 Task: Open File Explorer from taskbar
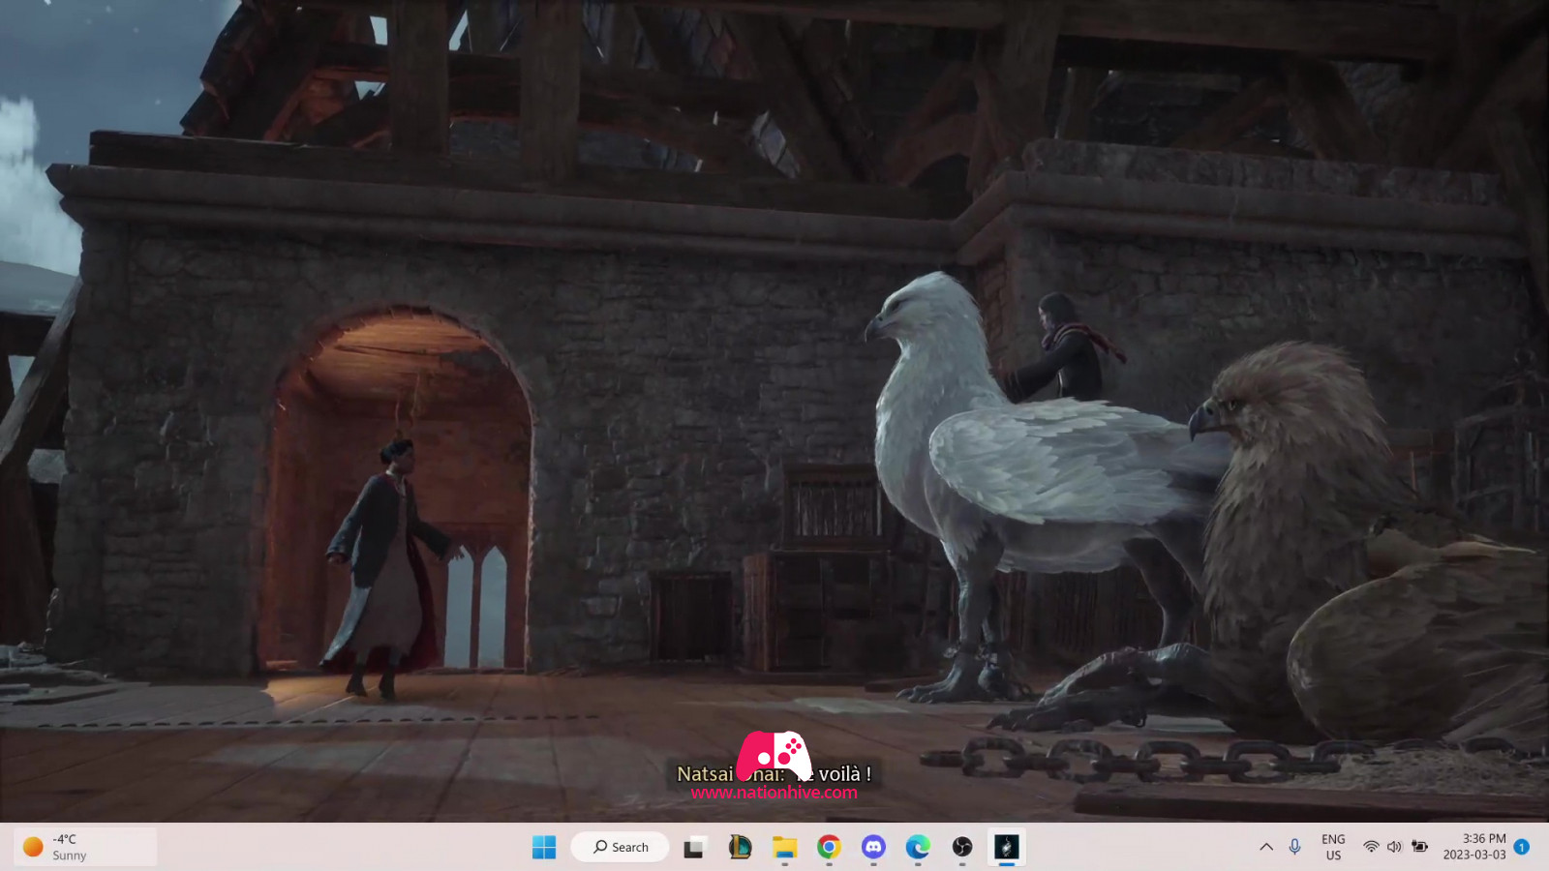point(784,847)
